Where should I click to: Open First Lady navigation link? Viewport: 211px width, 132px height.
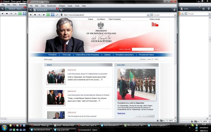(x=67, y=55)
